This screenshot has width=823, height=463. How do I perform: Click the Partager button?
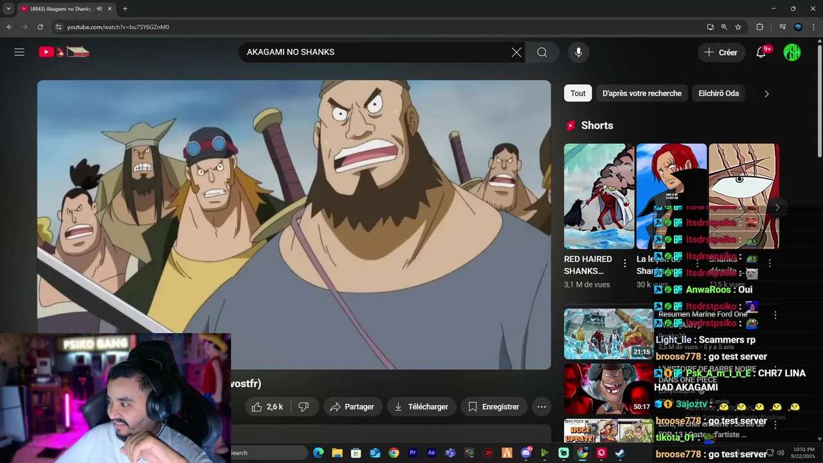[352, 406]
